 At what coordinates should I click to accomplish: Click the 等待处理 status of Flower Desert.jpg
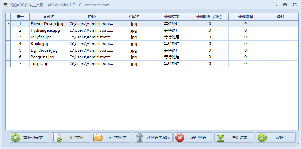click(x=172, y=24)
